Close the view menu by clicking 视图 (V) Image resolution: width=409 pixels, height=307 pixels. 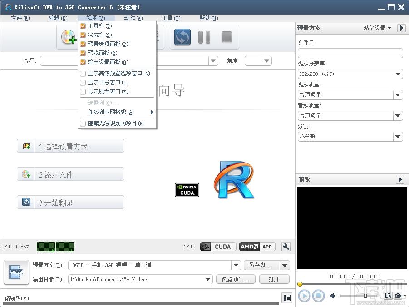point(96,18)
